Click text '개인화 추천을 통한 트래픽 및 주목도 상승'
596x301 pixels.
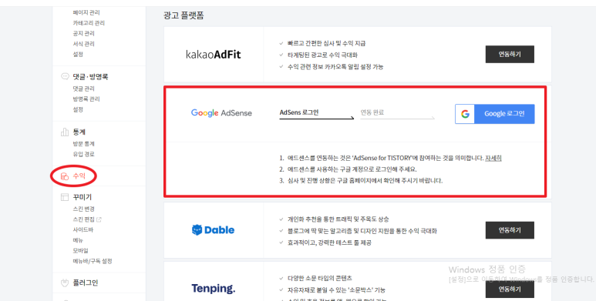338,219
